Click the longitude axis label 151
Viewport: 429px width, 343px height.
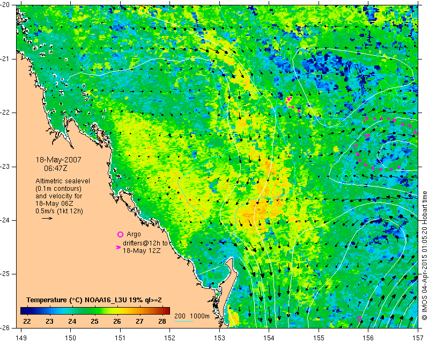(120, 338)
